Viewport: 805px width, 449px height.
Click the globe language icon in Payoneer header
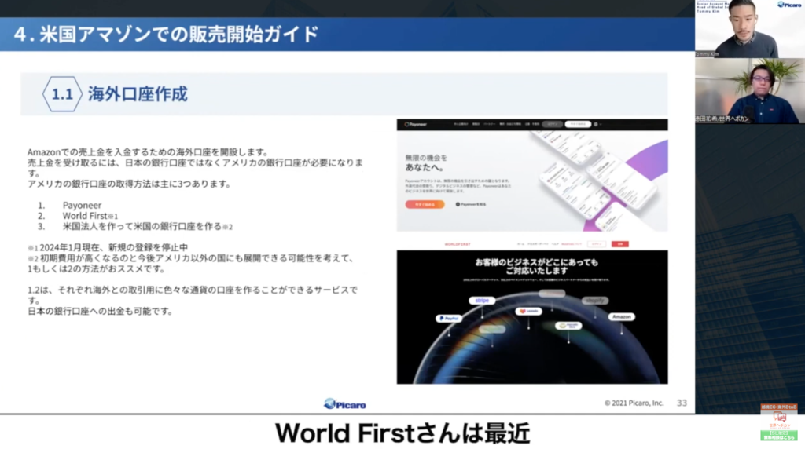click(596, 124)
